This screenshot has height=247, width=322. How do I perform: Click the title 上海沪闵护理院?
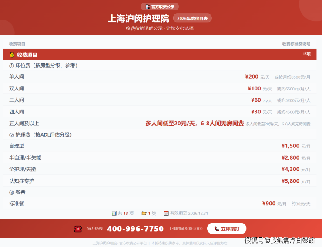point(139,18)
